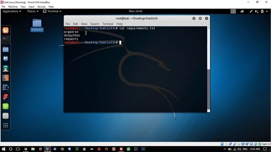Launch Armitage from the Kali dock

click(x=6, y=68)
